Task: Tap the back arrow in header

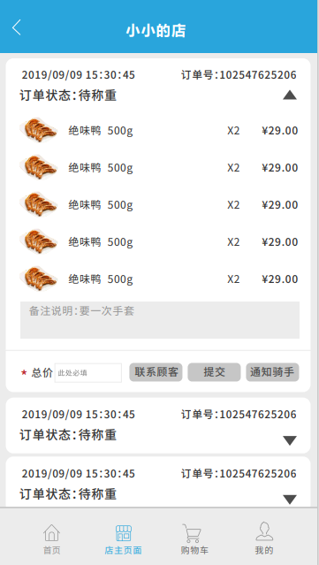Action: point(16,27)
